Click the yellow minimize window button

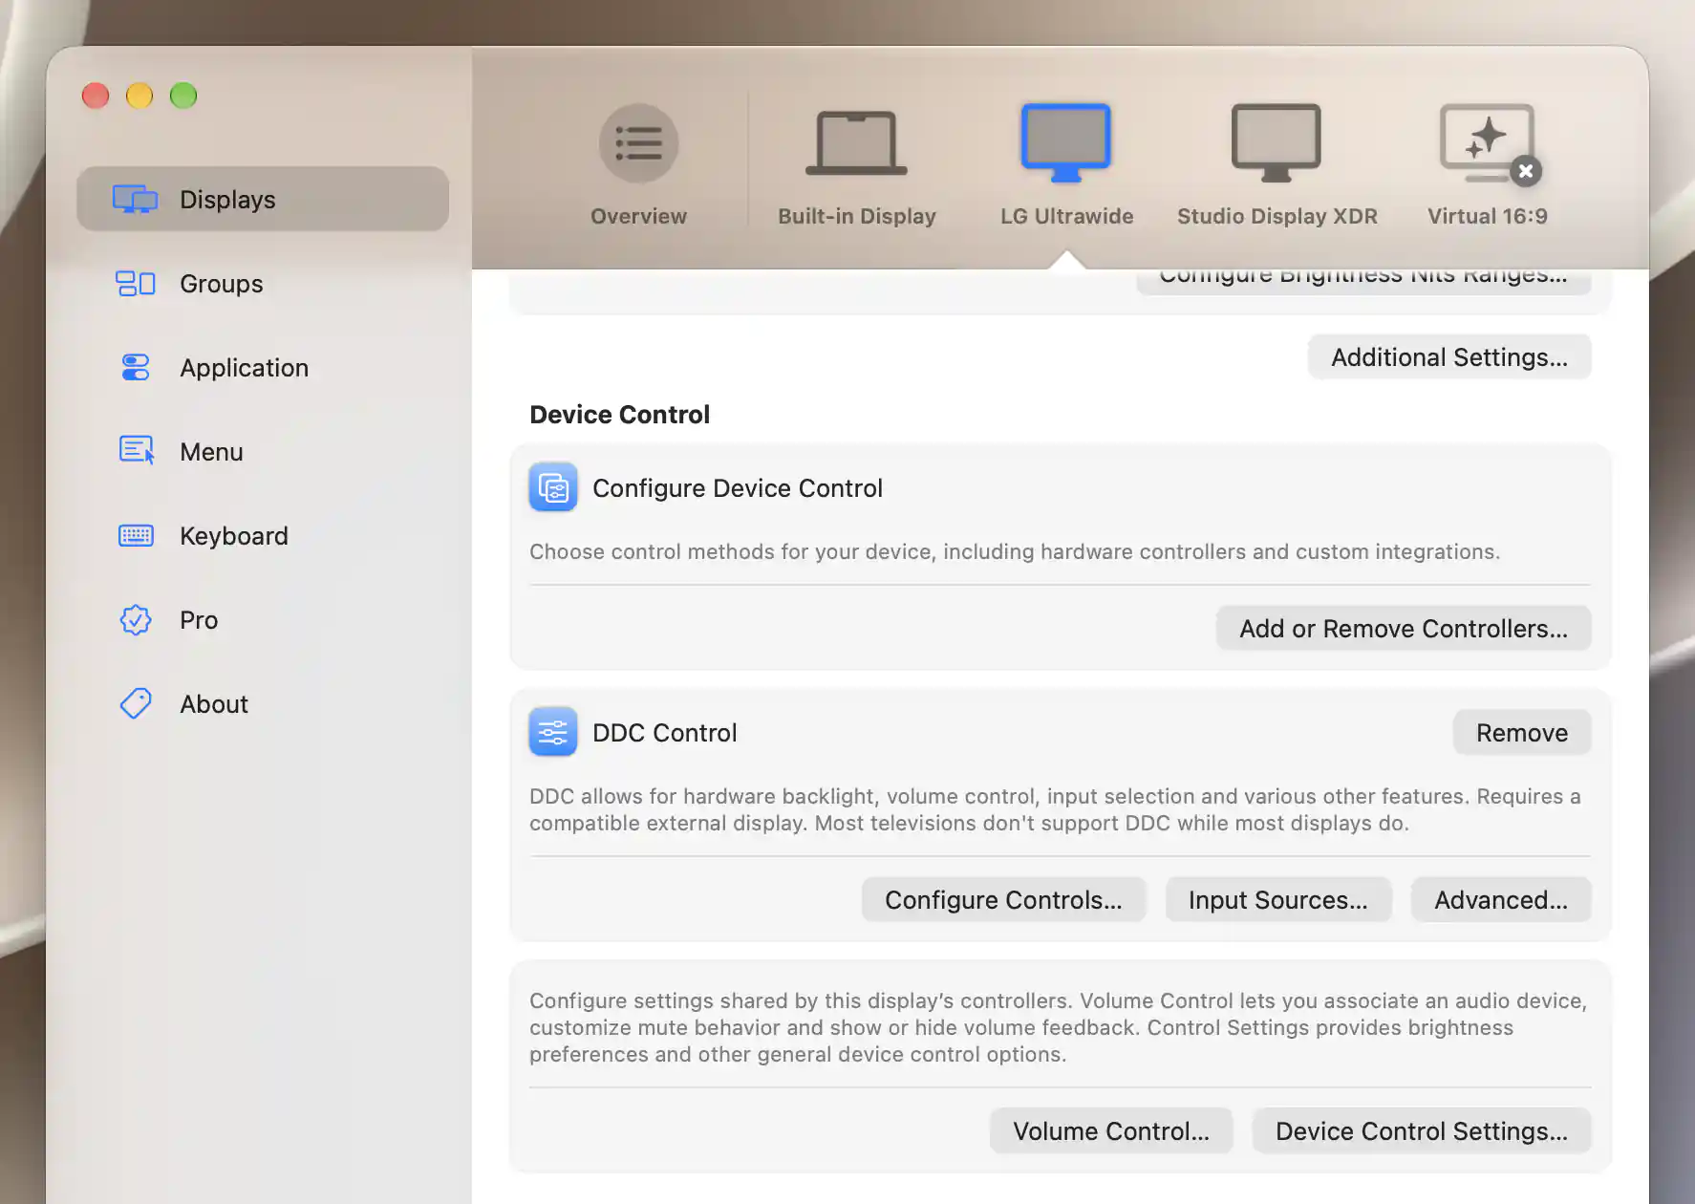point(139,96)
